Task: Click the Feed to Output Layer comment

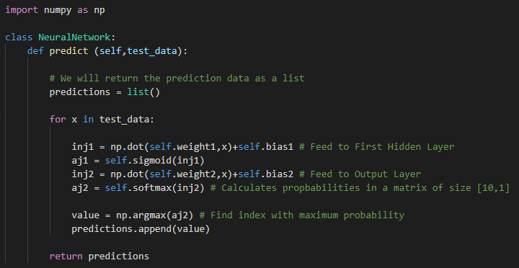Action: pos(360,174)
